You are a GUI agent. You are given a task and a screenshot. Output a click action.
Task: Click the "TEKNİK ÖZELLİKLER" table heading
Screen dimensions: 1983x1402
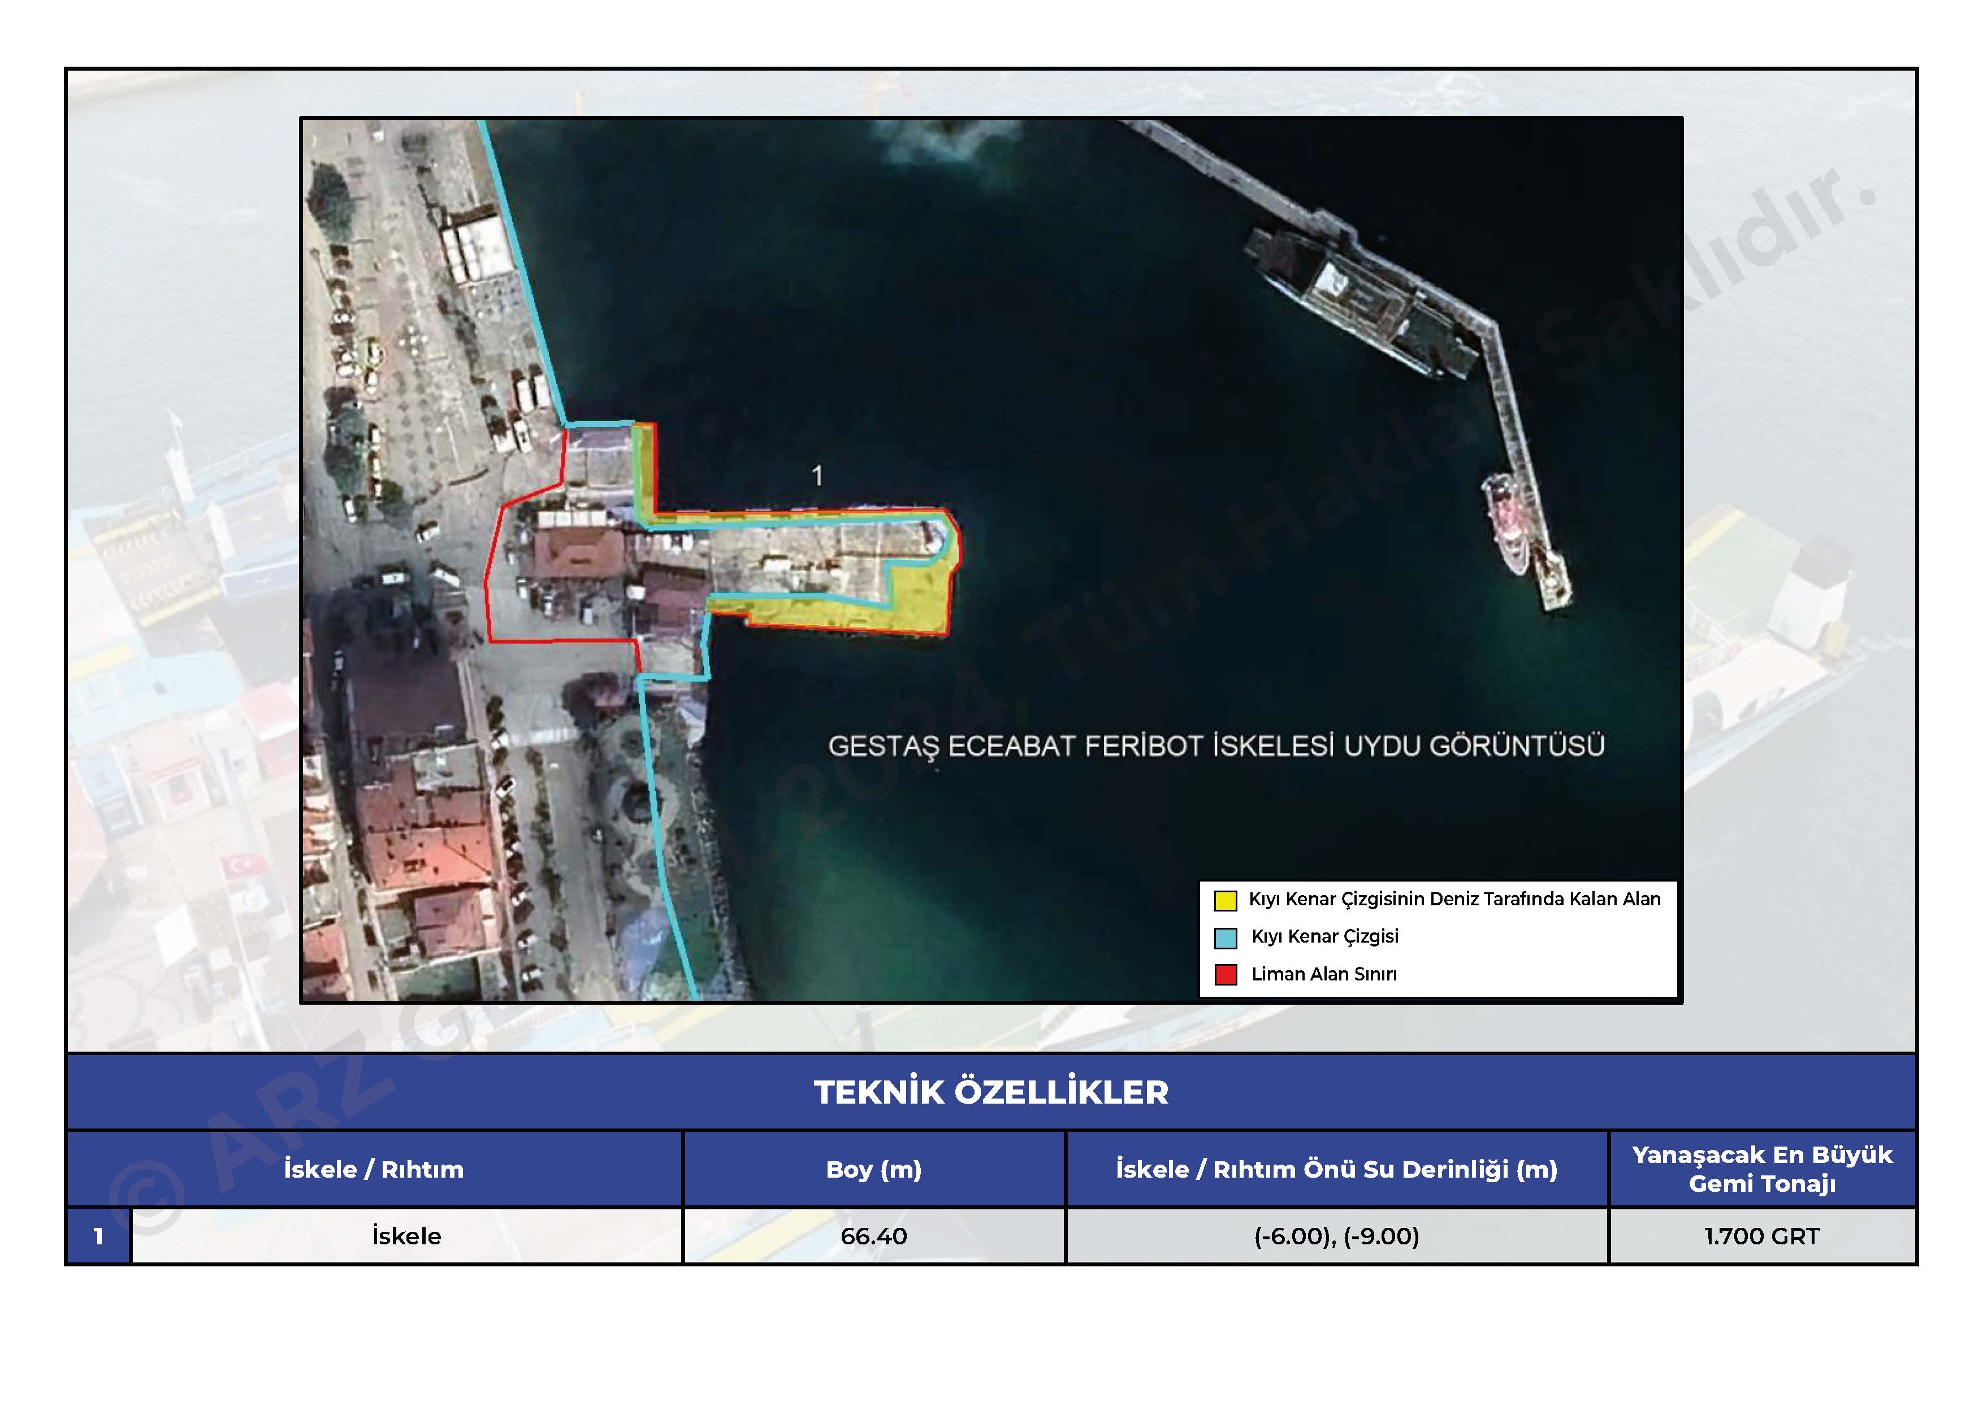[991, 1092]
